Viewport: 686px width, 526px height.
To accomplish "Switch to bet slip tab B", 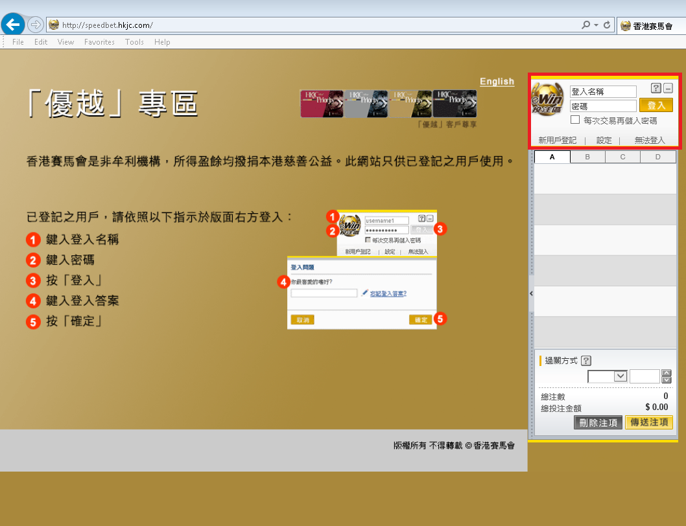I will [x=587, y=157].
